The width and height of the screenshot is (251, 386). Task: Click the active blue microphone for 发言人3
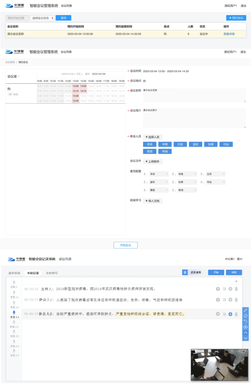14,312
